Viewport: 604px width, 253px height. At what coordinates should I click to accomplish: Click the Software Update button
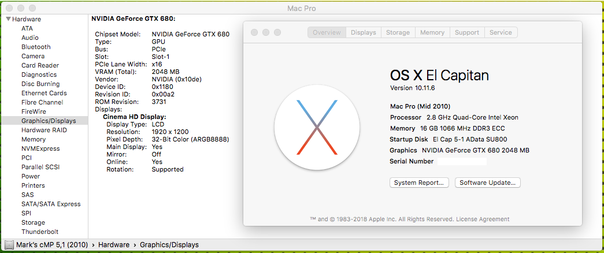(x=488, y=183)
